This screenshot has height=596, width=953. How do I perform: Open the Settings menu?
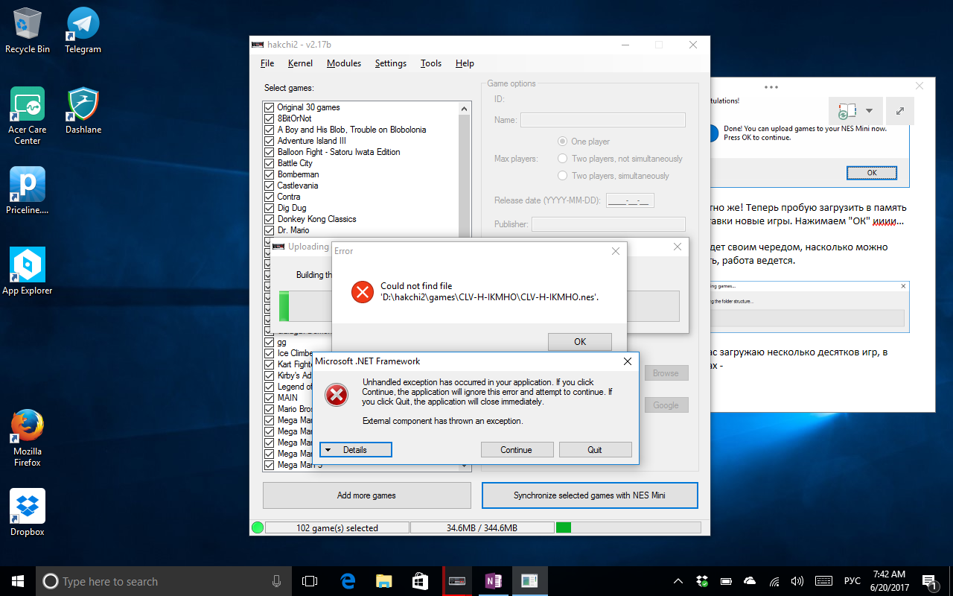(x=391, y=63)
